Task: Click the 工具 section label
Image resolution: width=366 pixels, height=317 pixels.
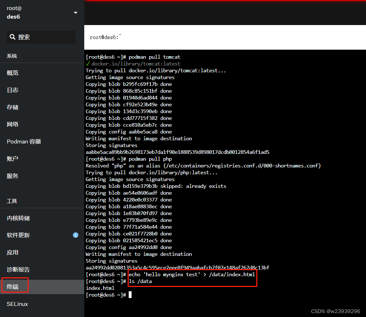Action: point(12,201)
